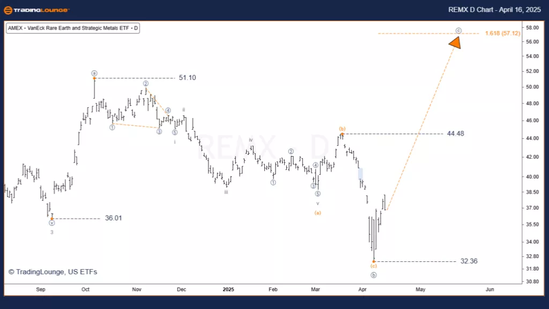
Task: Click the orange (c) label at April low
Action: pyautogui.click(x=374, y=266)
